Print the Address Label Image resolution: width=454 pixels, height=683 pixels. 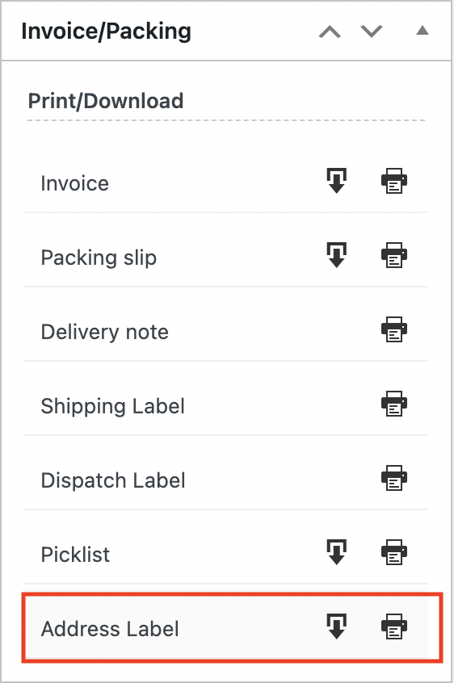tap(394, 626)
